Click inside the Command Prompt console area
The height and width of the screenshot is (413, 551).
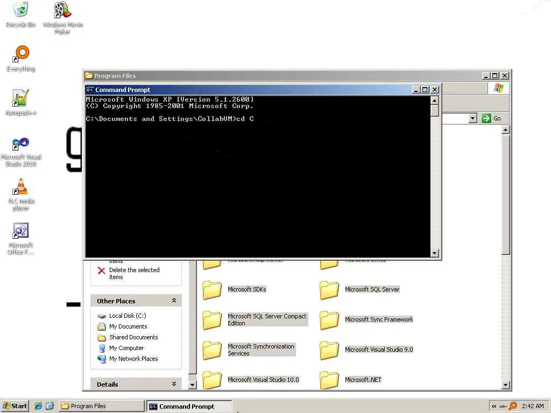tap(258, 176)
